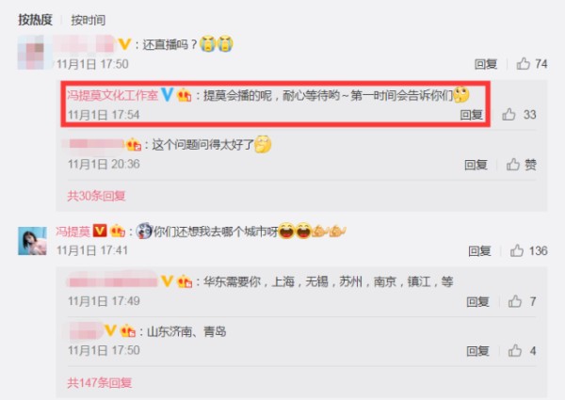
Task: Open 冯提莫's avatar thumbnail
Action: click(x=32, y=241)
